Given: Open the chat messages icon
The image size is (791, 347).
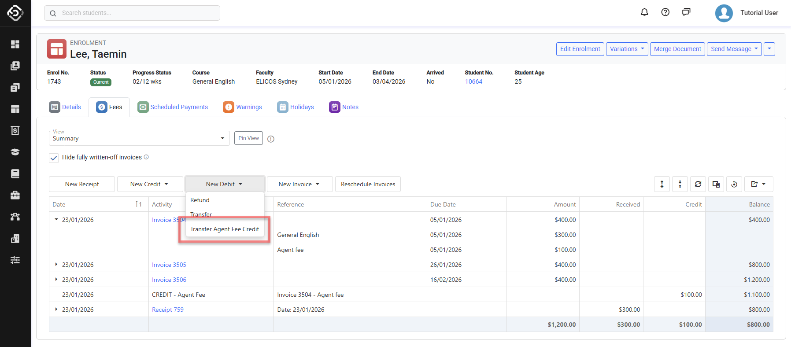Looking at the screenshot, I should click(x=686, y=12).
